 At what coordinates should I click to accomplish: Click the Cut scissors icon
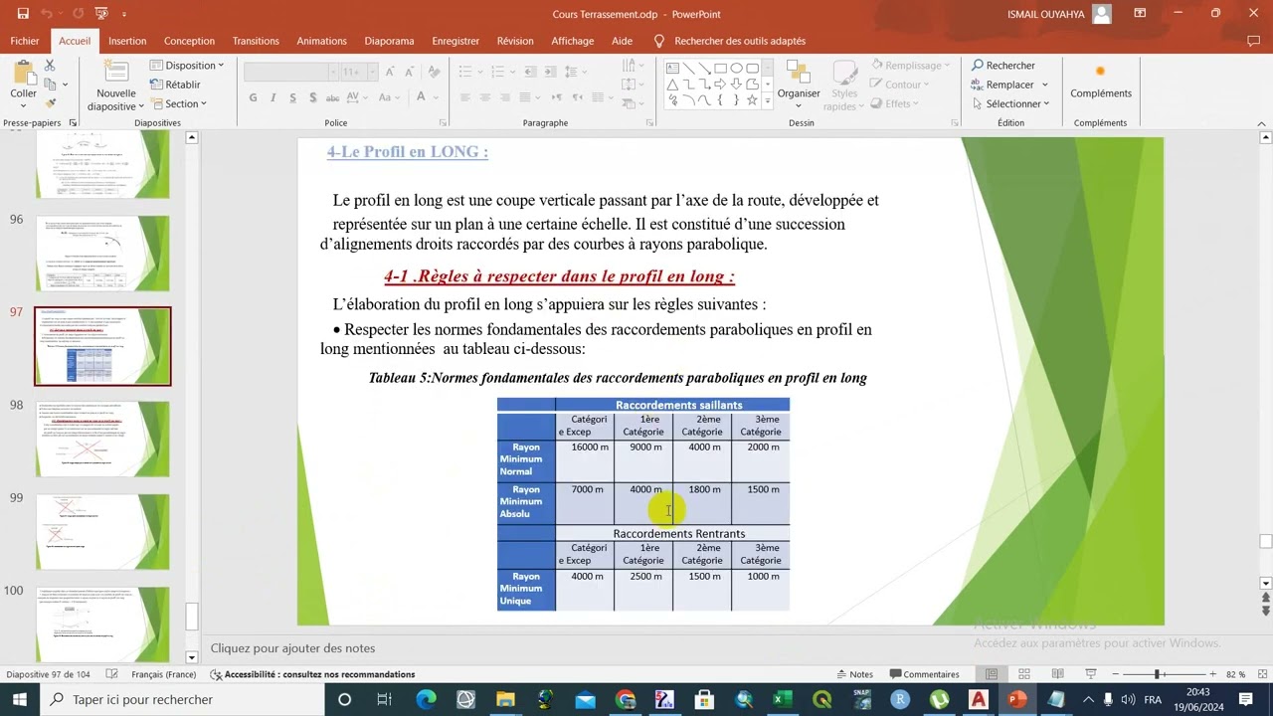click(x=50, y=66)
